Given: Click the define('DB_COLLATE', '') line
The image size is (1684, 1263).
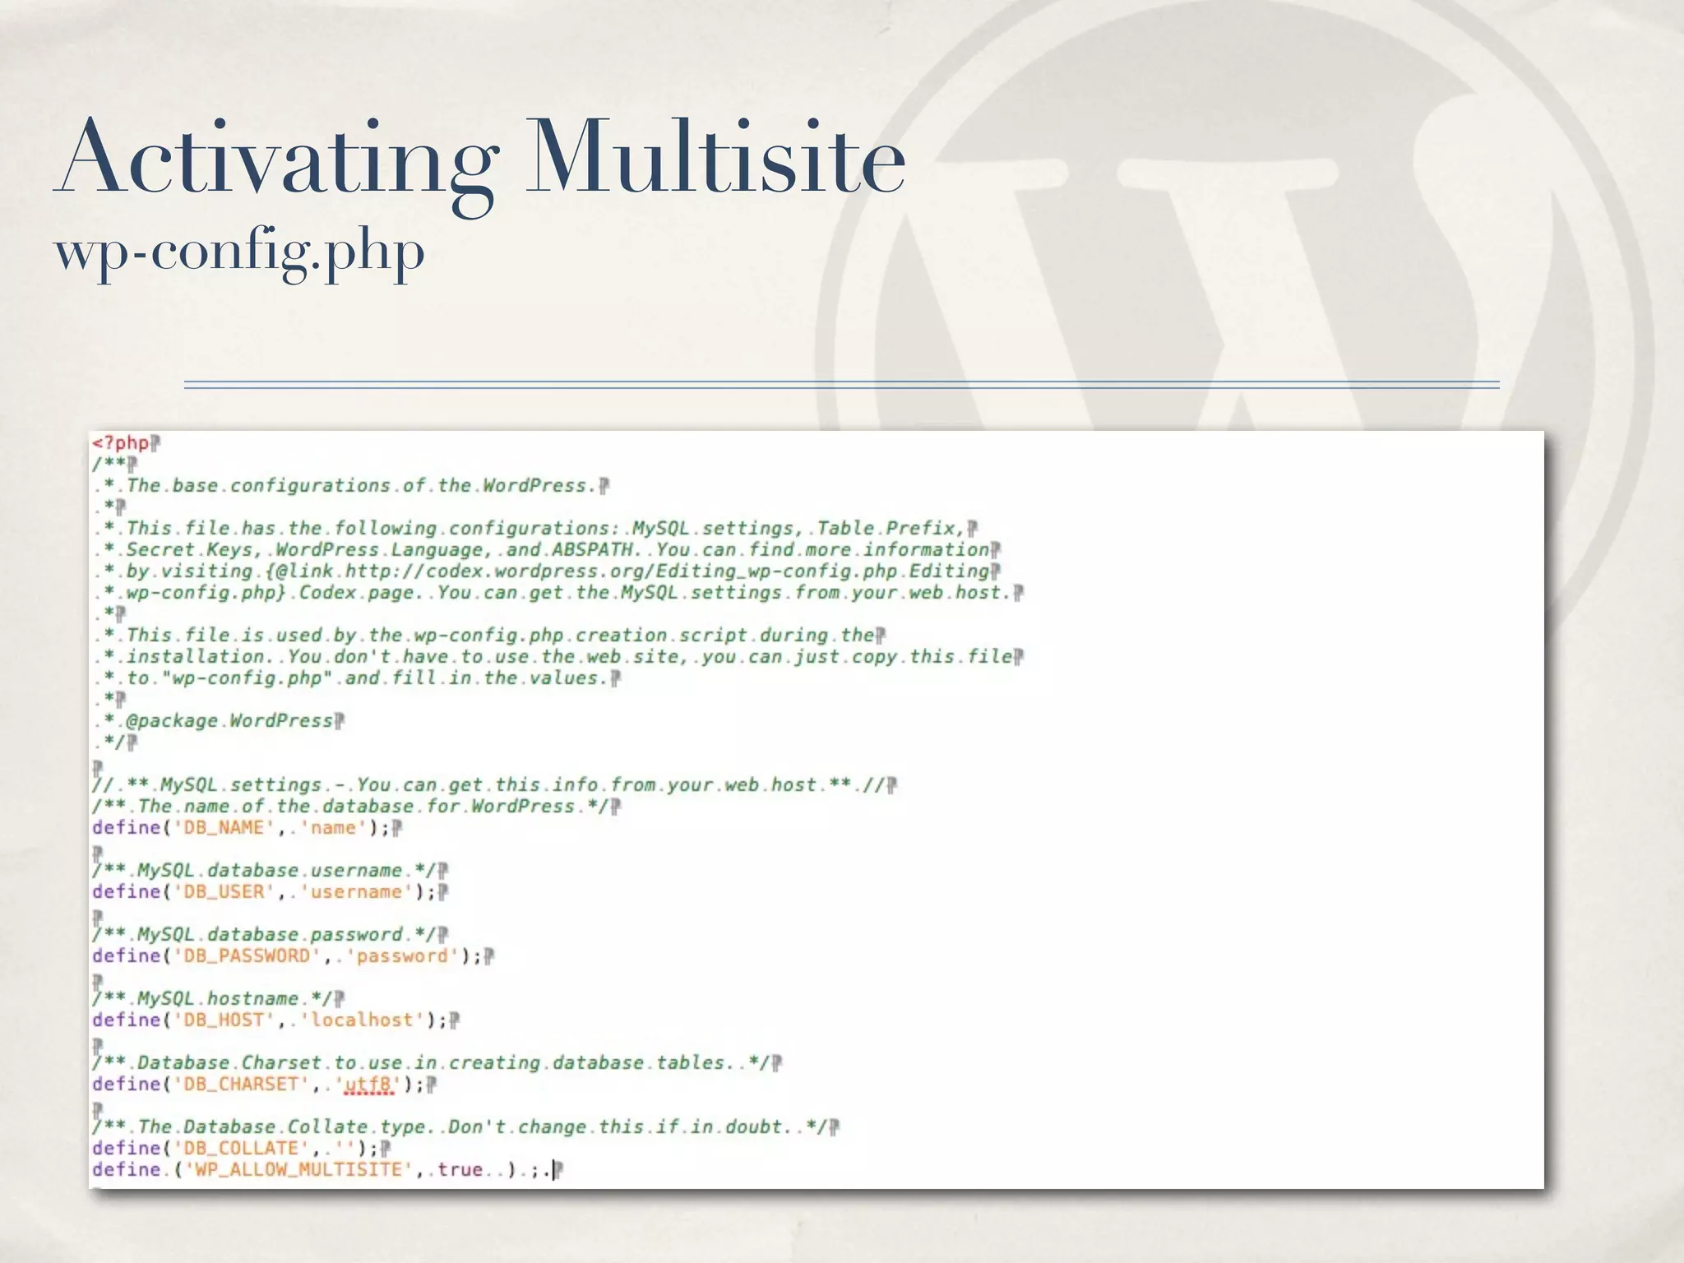Looking at the screenshot, I should (x=241, y=1149).
